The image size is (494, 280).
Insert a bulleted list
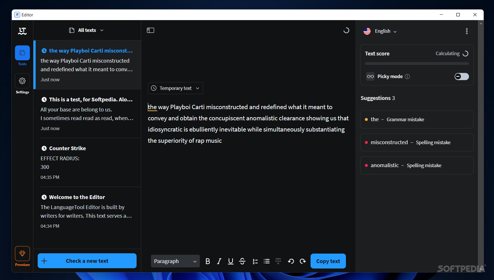(267, 261)
